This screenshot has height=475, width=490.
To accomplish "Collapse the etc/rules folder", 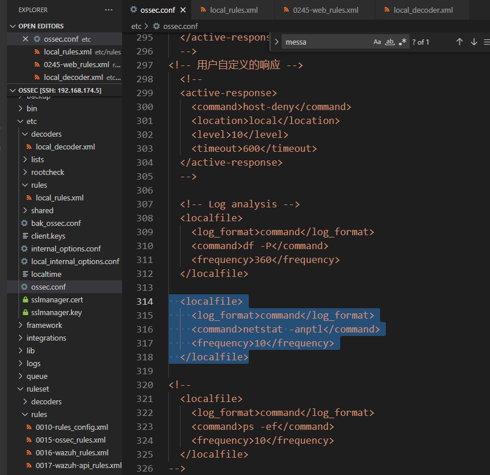I will click(64, 185).
